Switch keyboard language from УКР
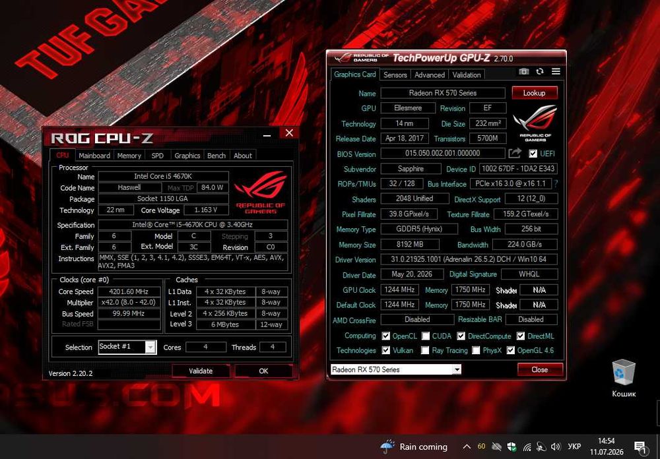The width and height of the screenshot is (660, 459). (574, 446)
